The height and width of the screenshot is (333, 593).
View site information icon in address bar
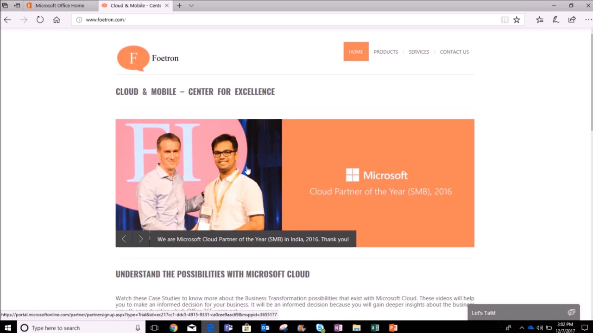coord(79,20)
